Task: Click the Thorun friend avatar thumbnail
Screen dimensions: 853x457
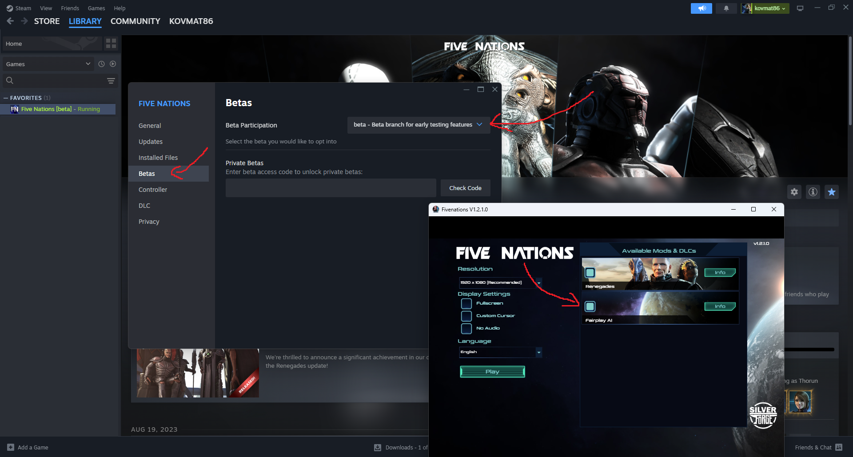Action: click(800, 402)
